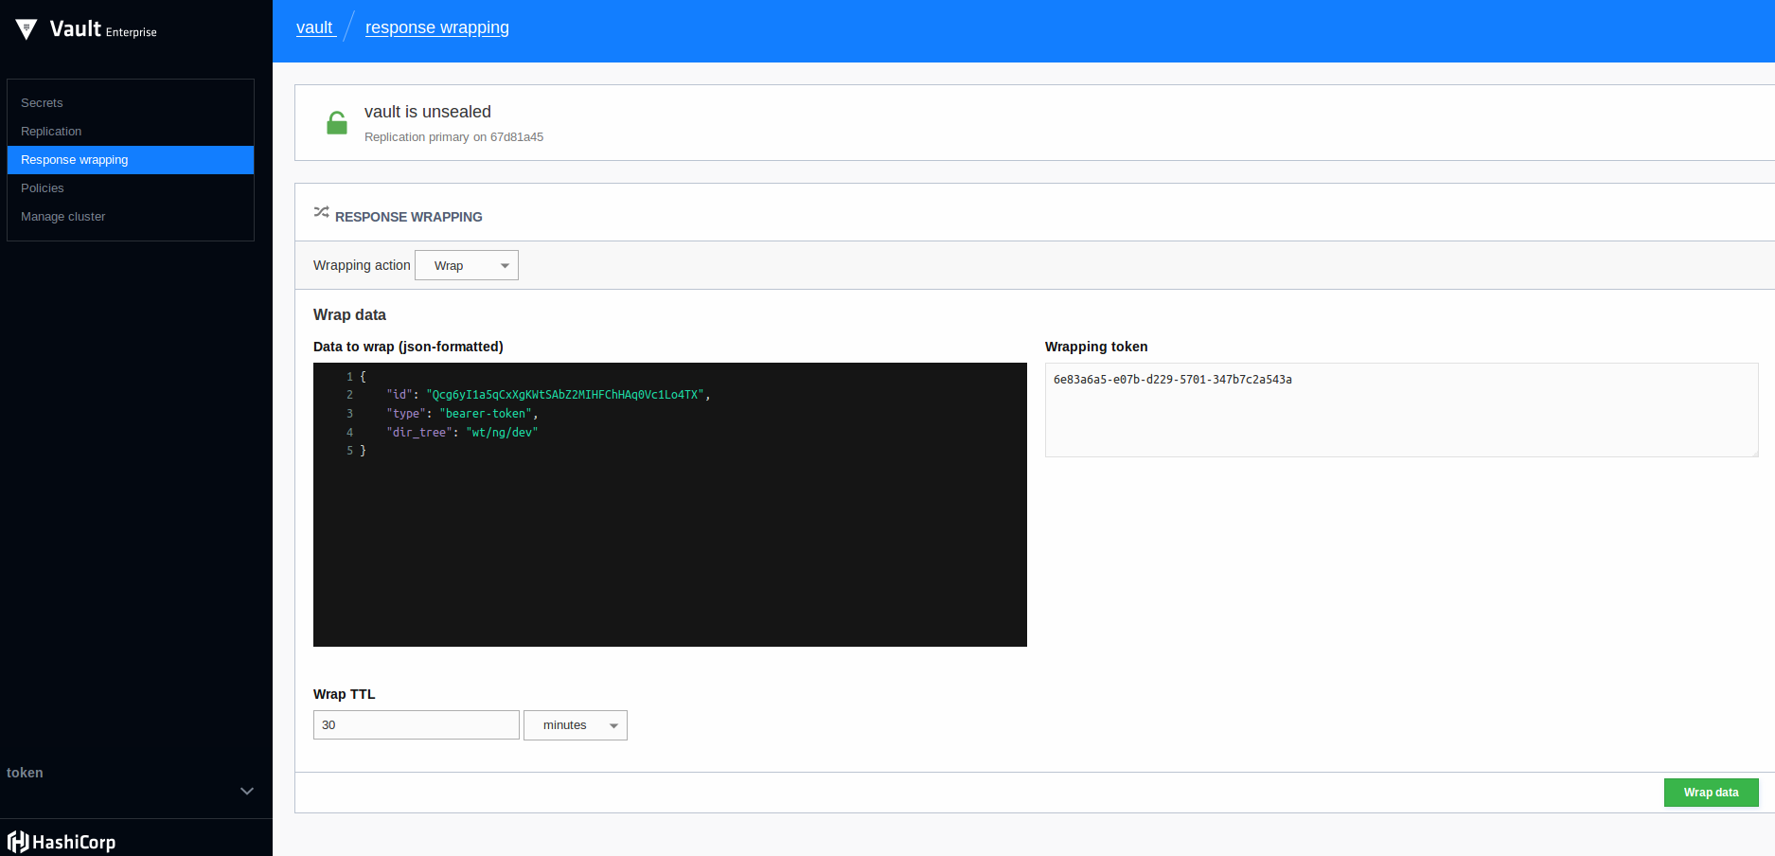Click the response wrapping shuffle icon
This screenshot has width=1775, height=856.
[322, 212]
